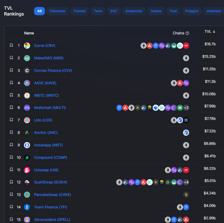
Task: Click the Uniswap pink unicorn icon
Action: coord(27,170)
